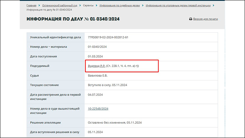Screen dimensions: 245x138
Task: Open Информация по уголовным делам первой инстанции
Action: click(178, 5)
